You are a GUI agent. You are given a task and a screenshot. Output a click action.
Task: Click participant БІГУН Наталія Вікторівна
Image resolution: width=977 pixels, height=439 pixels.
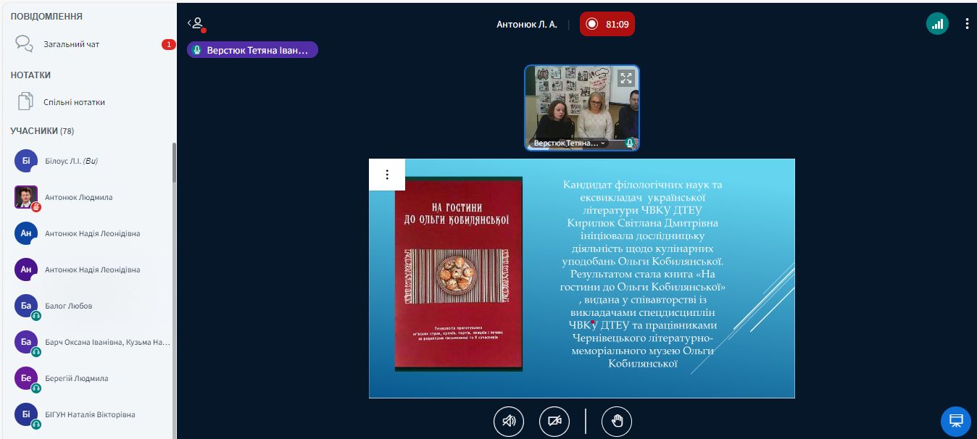[89, 414]
